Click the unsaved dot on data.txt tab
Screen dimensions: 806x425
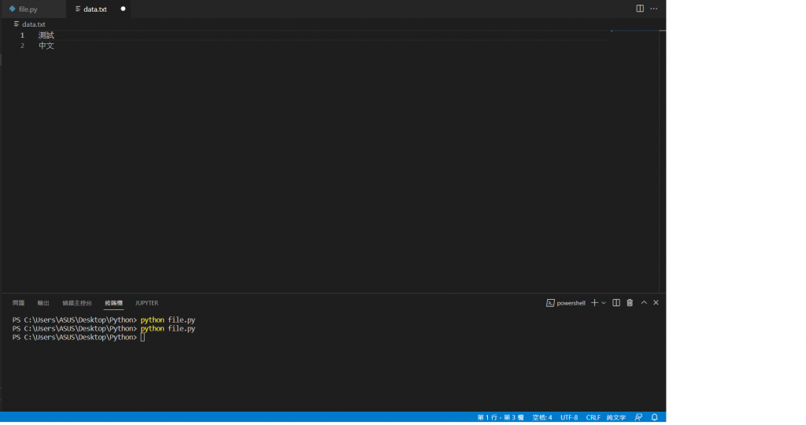(123, 9)
